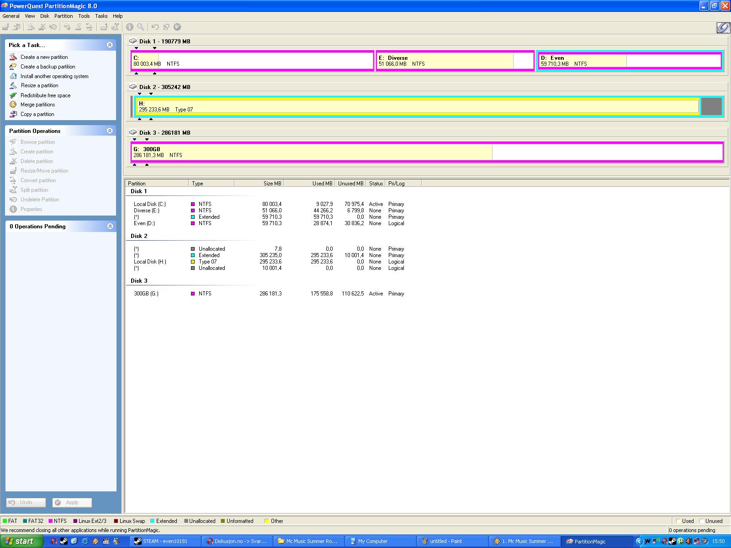Show hidden tray icons arrow
Viewport: 731px width, 548px height.
tap(640, 542)
